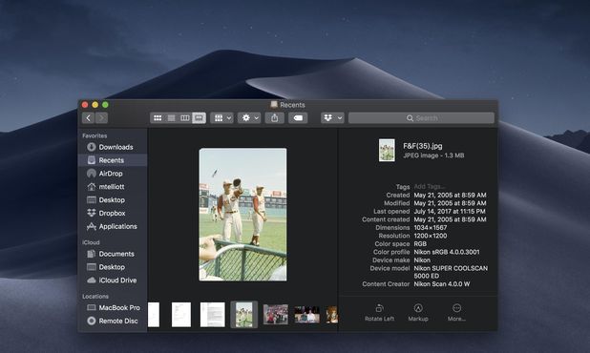
Task: Select the crowd photo thumbnail in filmstrip
Action: [276, 314]
